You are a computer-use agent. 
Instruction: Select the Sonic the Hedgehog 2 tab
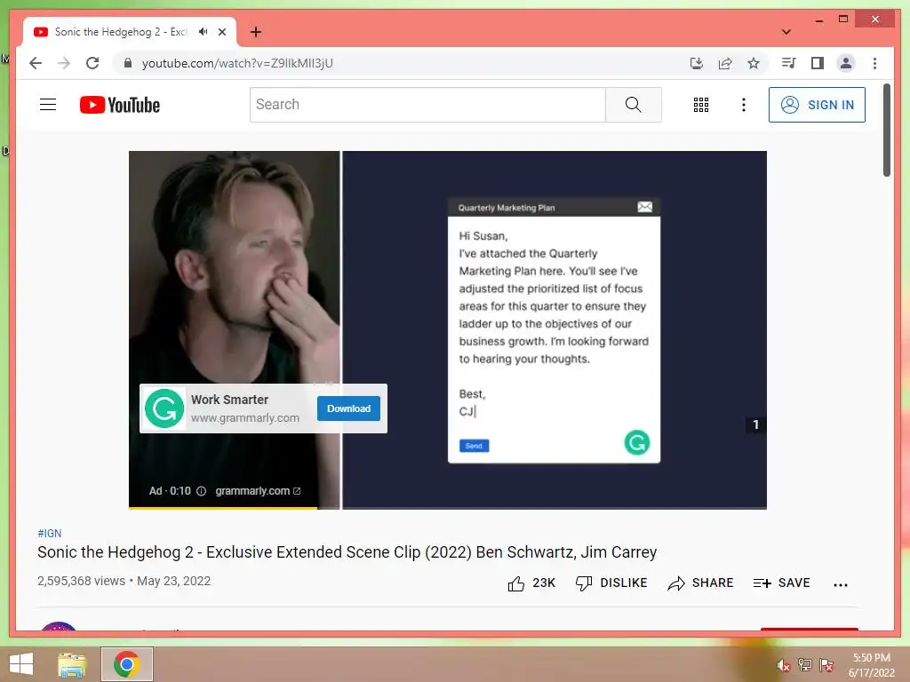[130, 32]
